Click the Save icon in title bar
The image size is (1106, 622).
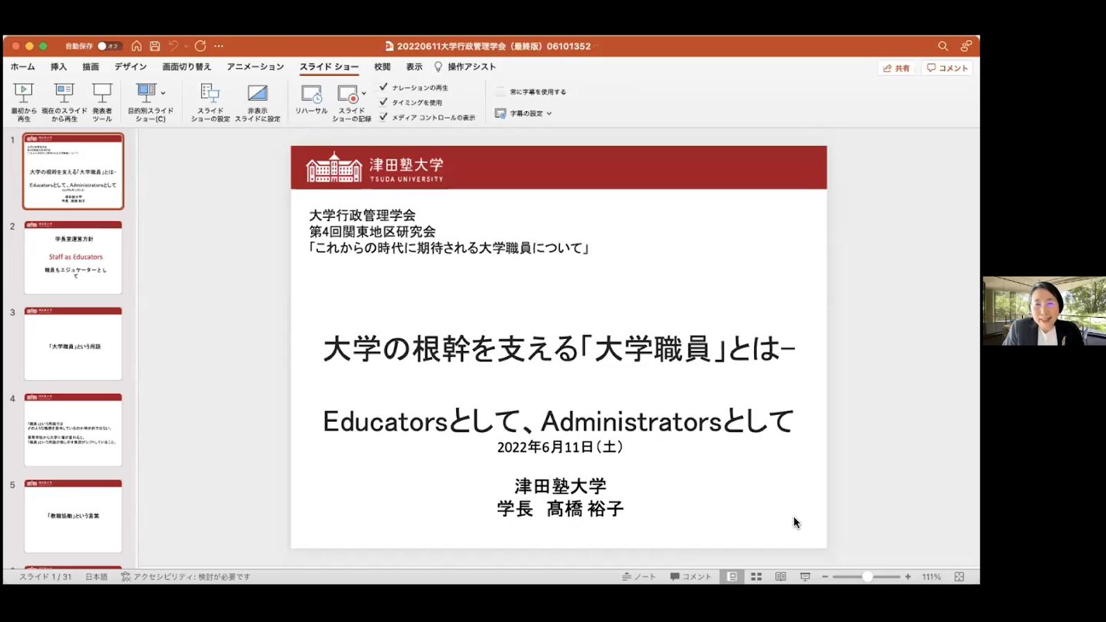(x=155, y=46)
